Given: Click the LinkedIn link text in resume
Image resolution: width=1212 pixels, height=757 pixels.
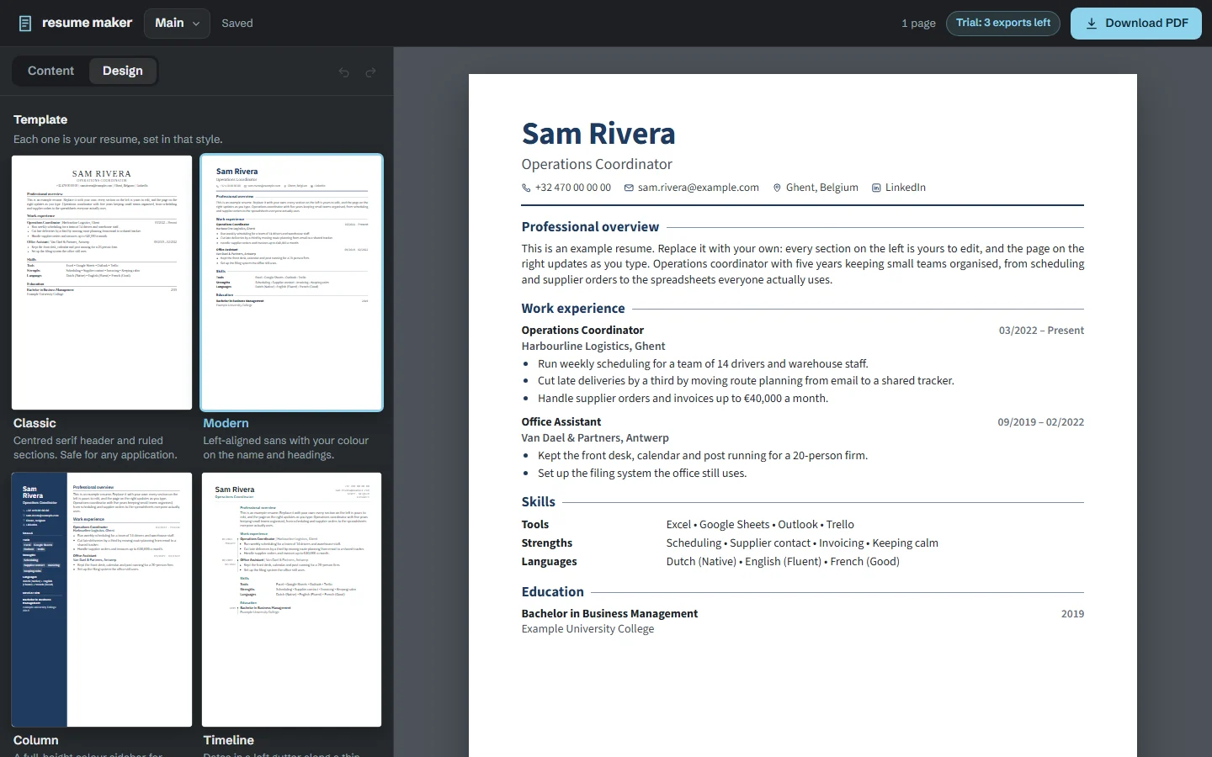Looking at the screenshot, I should (906, 188).
